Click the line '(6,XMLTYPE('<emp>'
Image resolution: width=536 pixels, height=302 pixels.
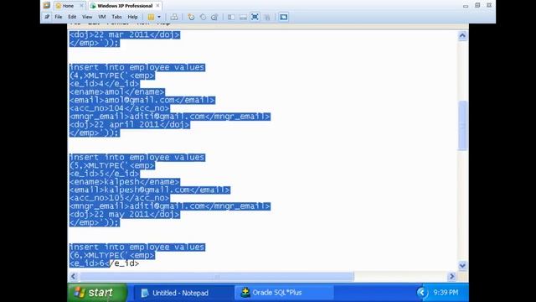pos(112,255)
